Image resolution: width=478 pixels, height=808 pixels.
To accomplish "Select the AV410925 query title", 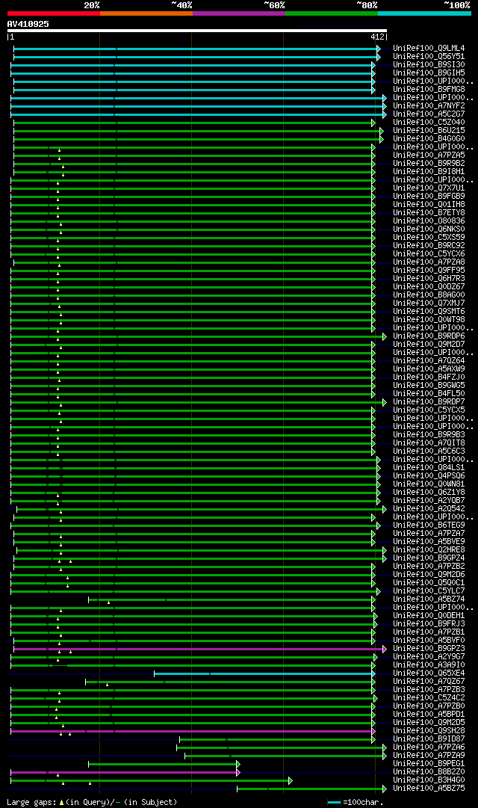I will click(28, 24).
